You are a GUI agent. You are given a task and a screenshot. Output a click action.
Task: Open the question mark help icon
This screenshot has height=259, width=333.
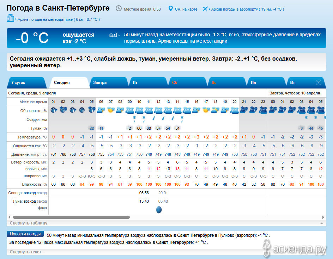(318, 82)
